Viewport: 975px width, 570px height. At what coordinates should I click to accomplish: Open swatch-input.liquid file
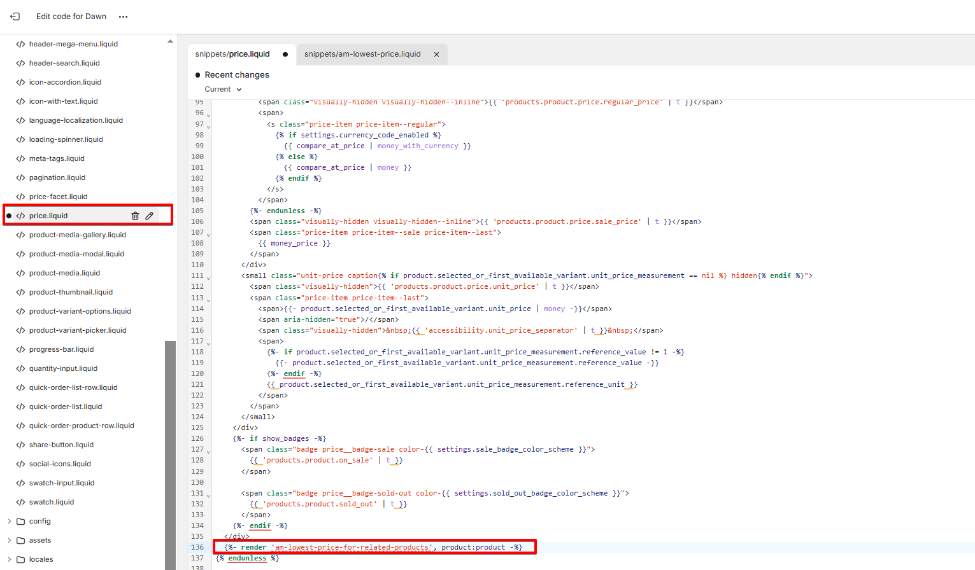point(62,483)
